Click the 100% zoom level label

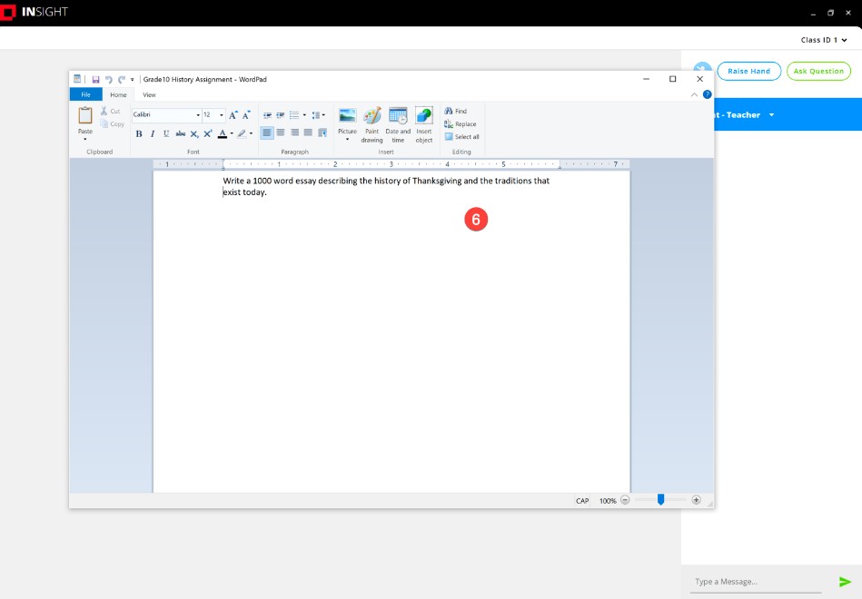click(x=608, y=501)
